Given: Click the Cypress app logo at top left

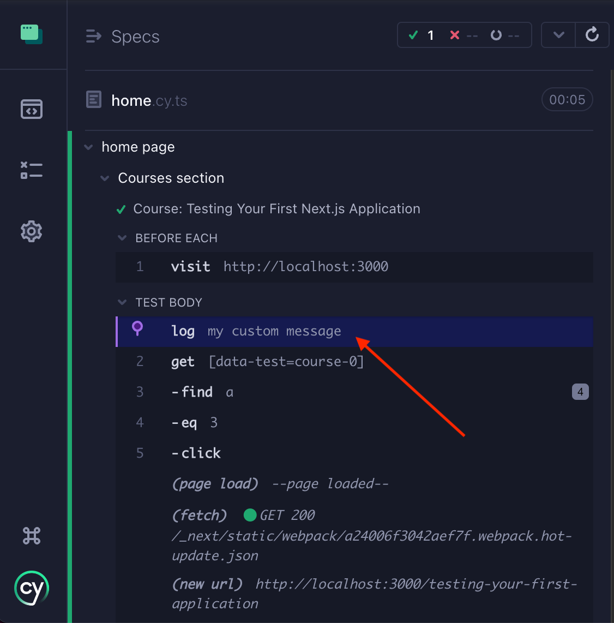Looking at the screenshot, I should tap(31, 34).
